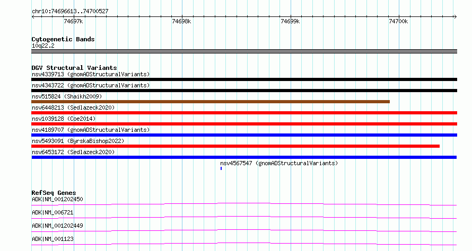
Task: Click the left arrow of the ruler
Action: point(33,17)
